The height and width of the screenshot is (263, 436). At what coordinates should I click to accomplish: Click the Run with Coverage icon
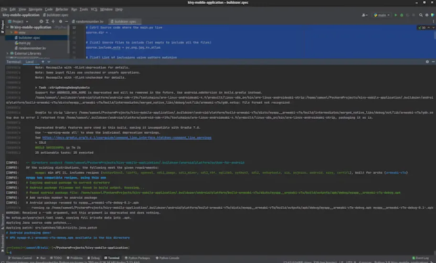click(x=408, y=15)
